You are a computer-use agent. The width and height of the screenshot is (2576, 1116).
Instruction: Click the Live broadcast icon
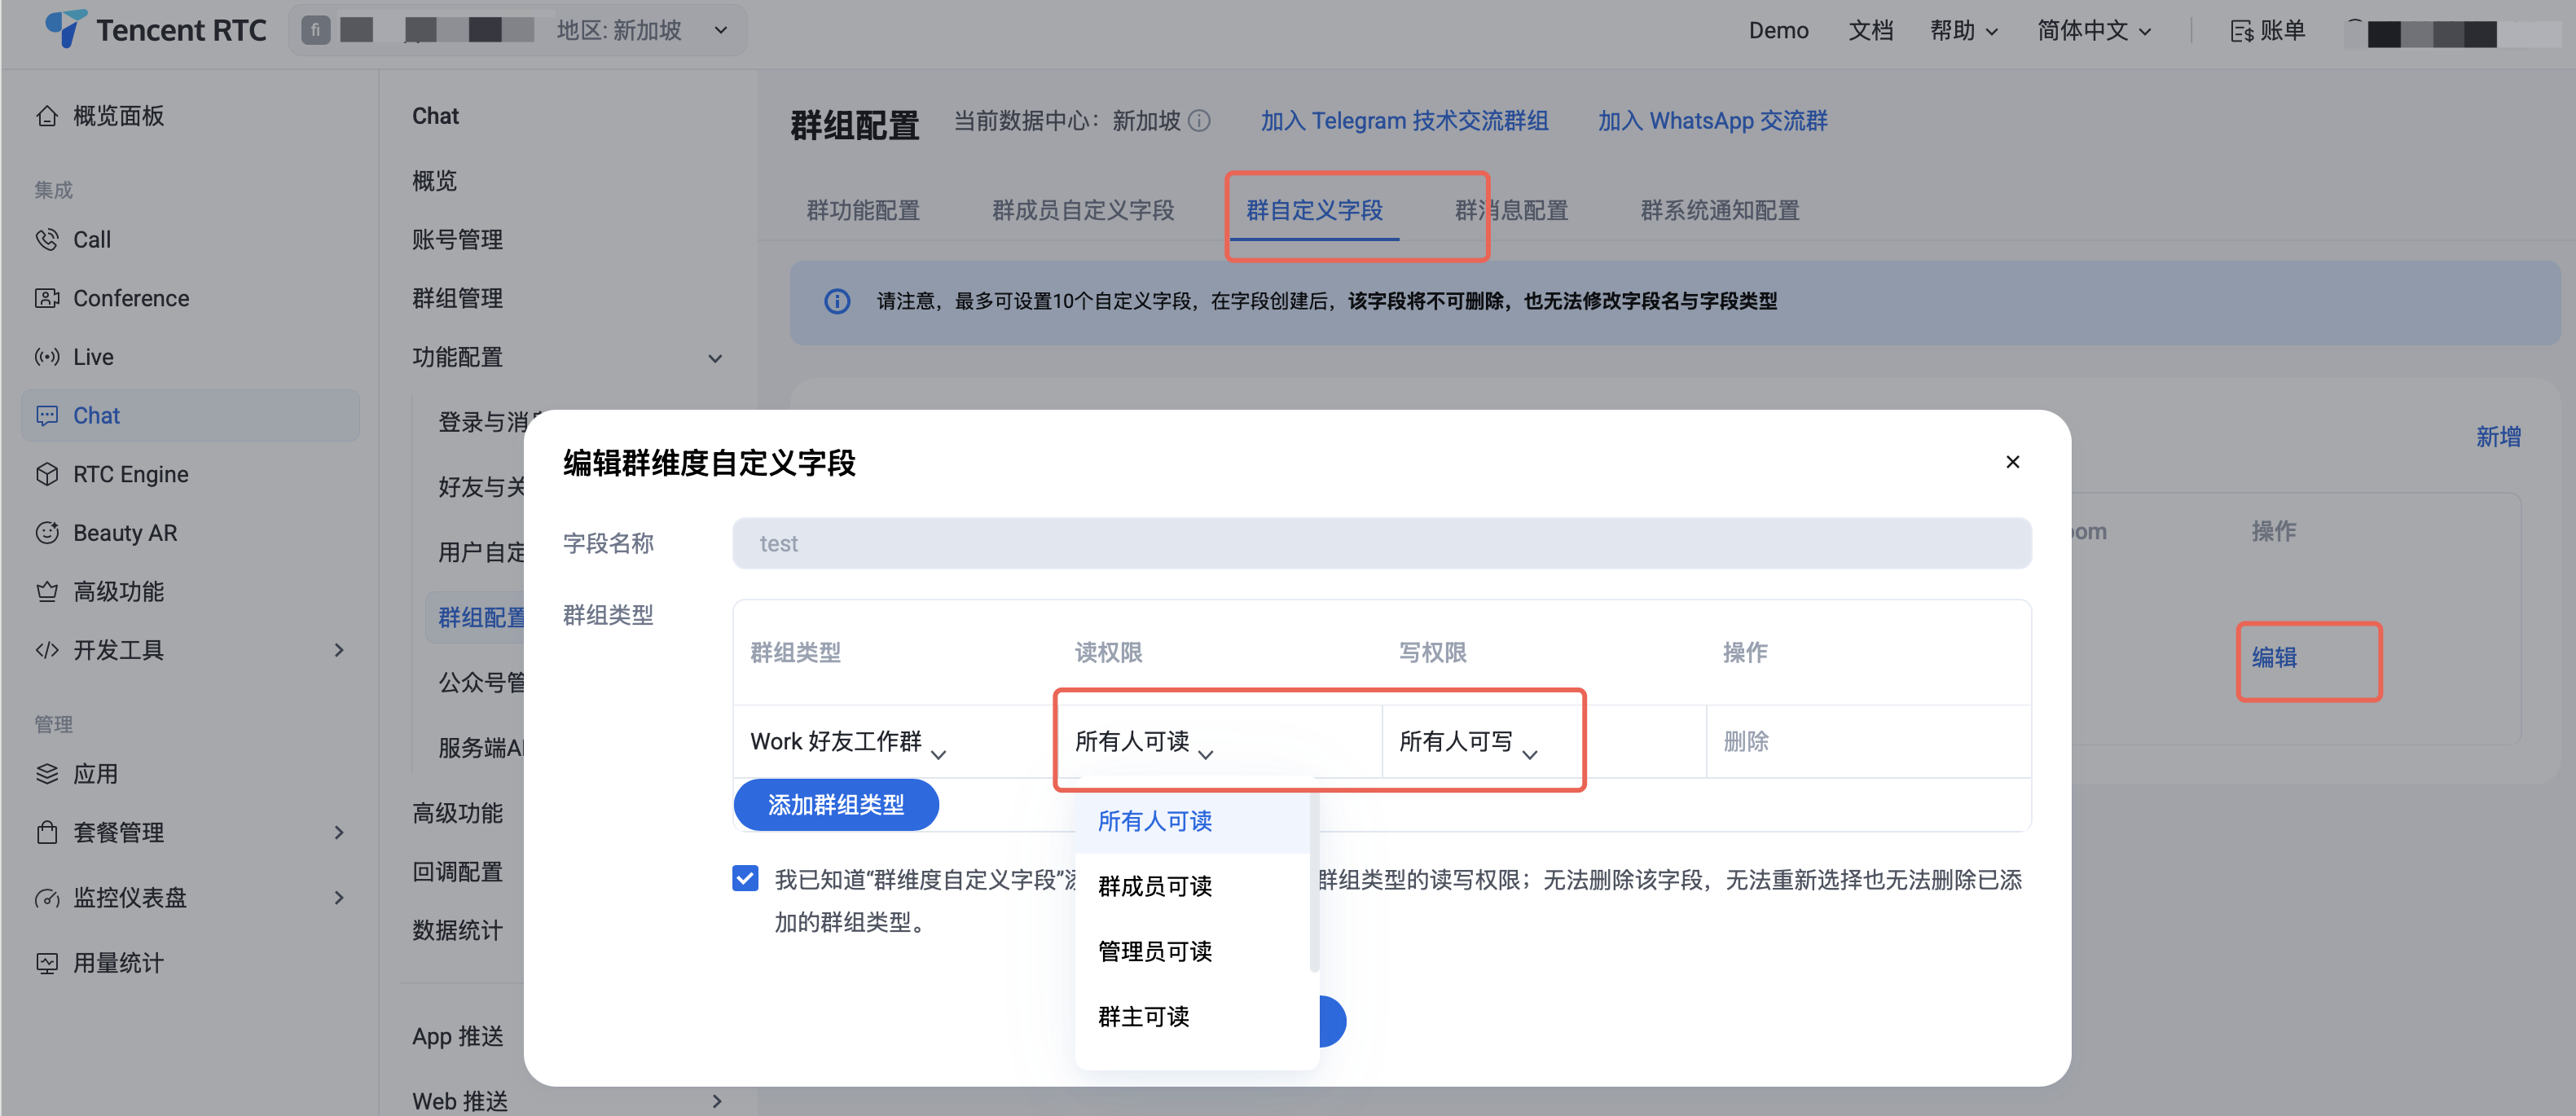click(x=47, y=357)
